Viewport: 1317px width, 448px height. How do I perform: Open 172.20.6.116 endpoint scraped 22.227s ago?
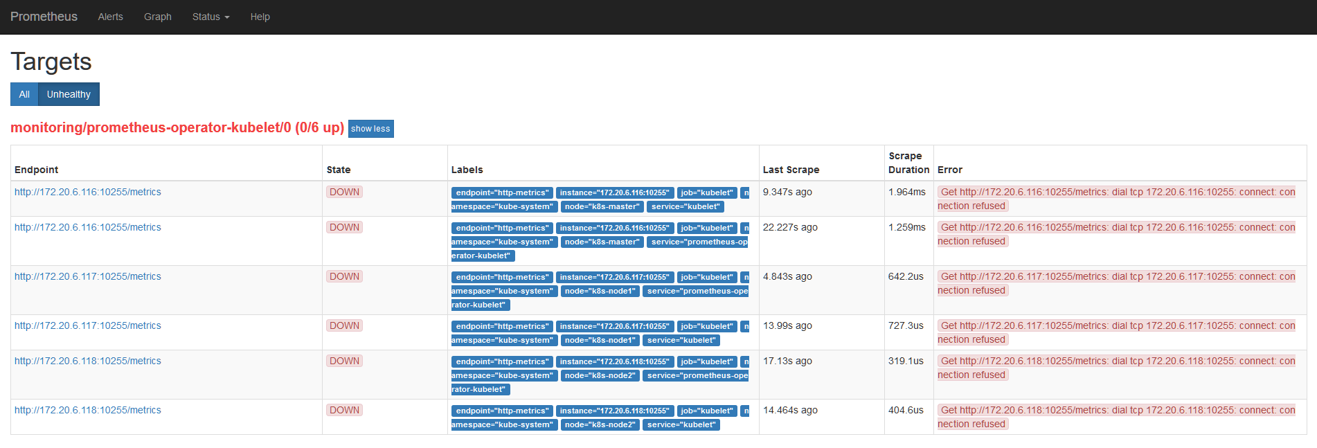click(x=88, y=227)
